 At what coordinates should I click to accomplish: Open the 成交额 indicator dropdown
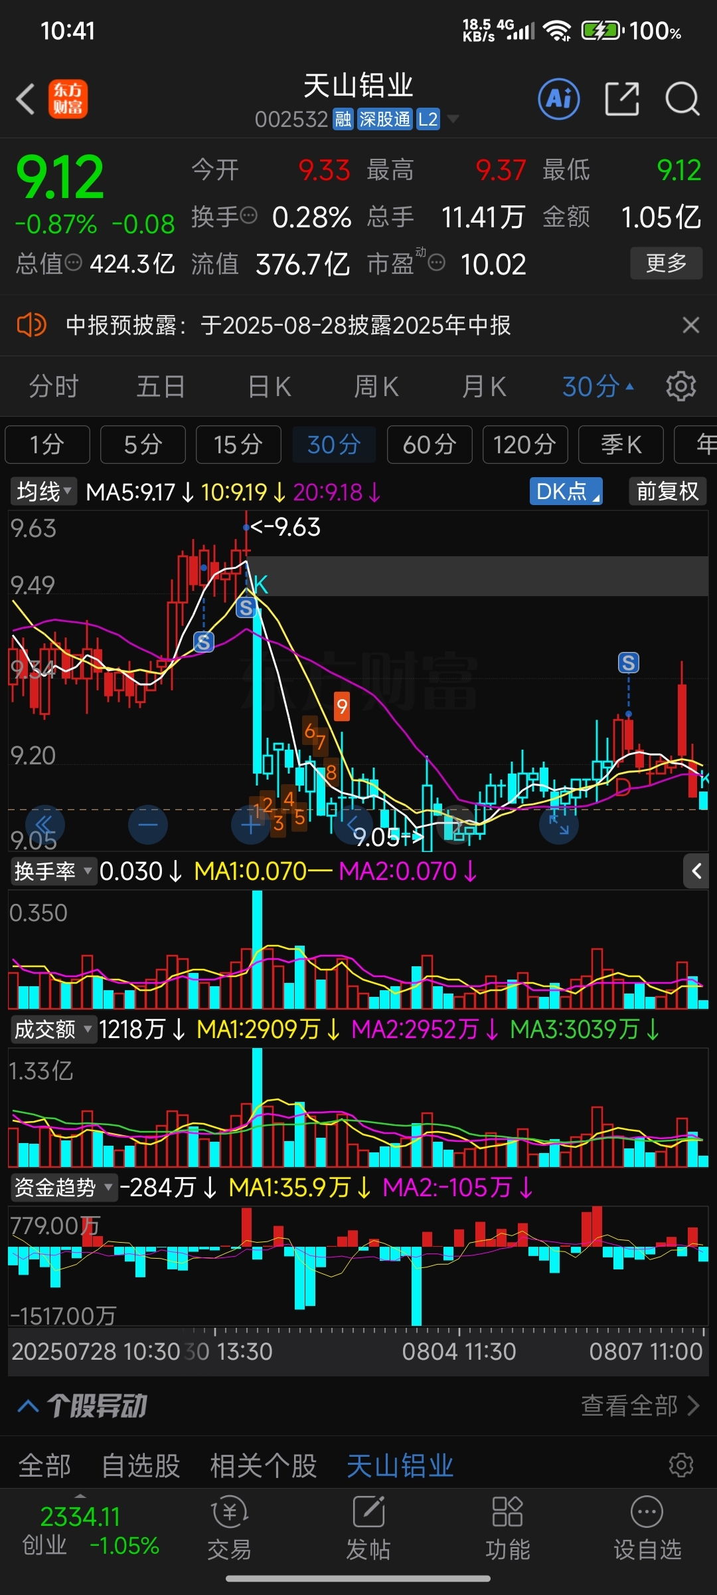(53, 1029)
